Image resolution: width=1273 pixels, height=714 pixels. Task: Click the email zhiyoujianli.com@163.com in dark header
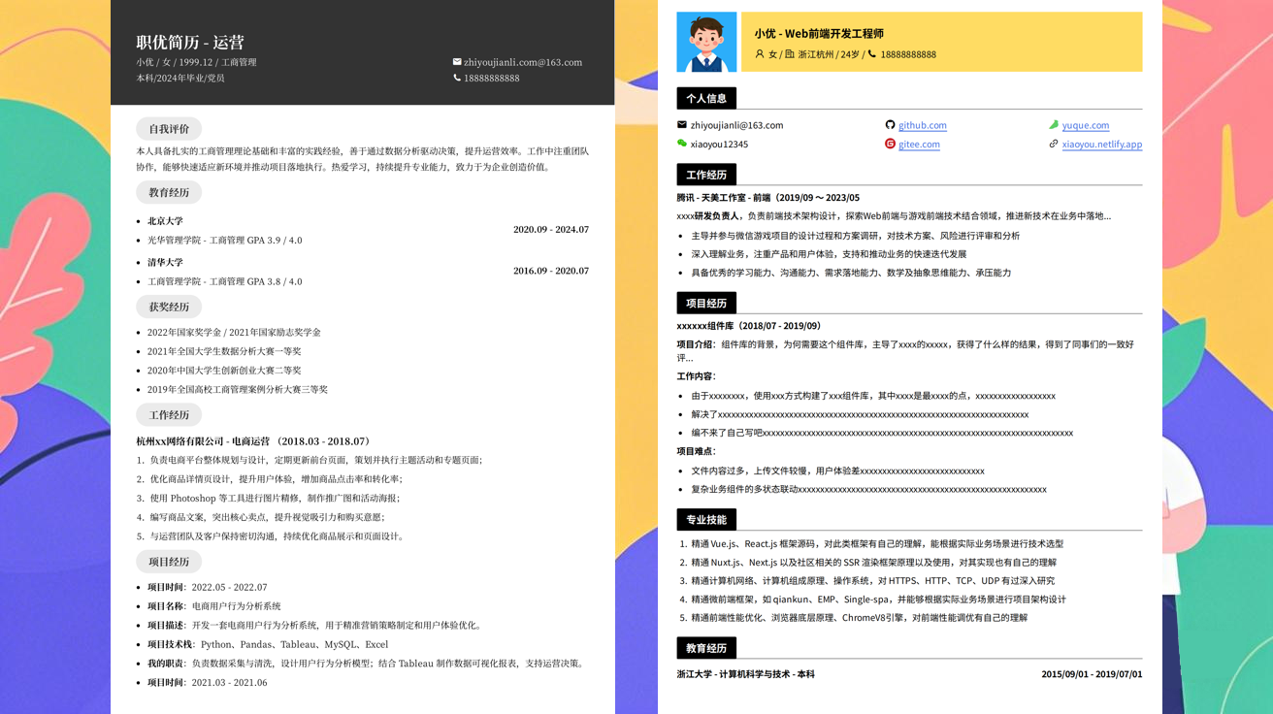pyautogui.click(x=523, y=62)
